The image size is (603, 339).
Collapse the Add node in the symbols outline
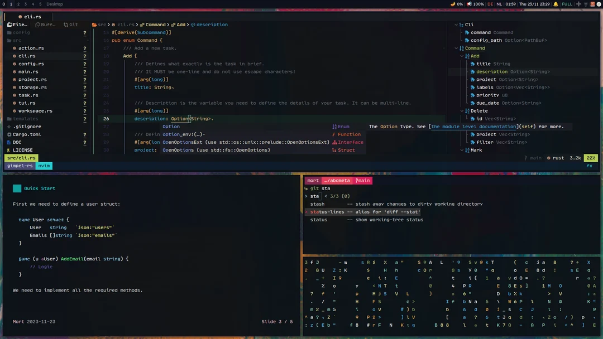[x=461, y=56]
